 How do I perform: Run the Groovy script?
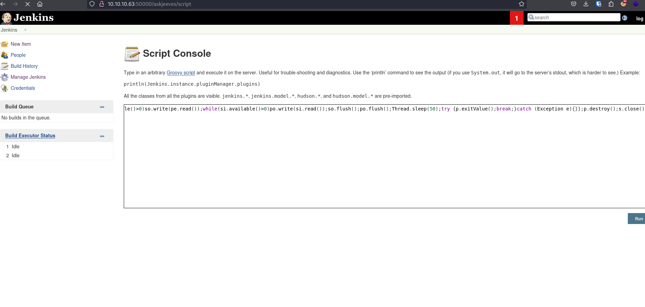click(636, 219)
